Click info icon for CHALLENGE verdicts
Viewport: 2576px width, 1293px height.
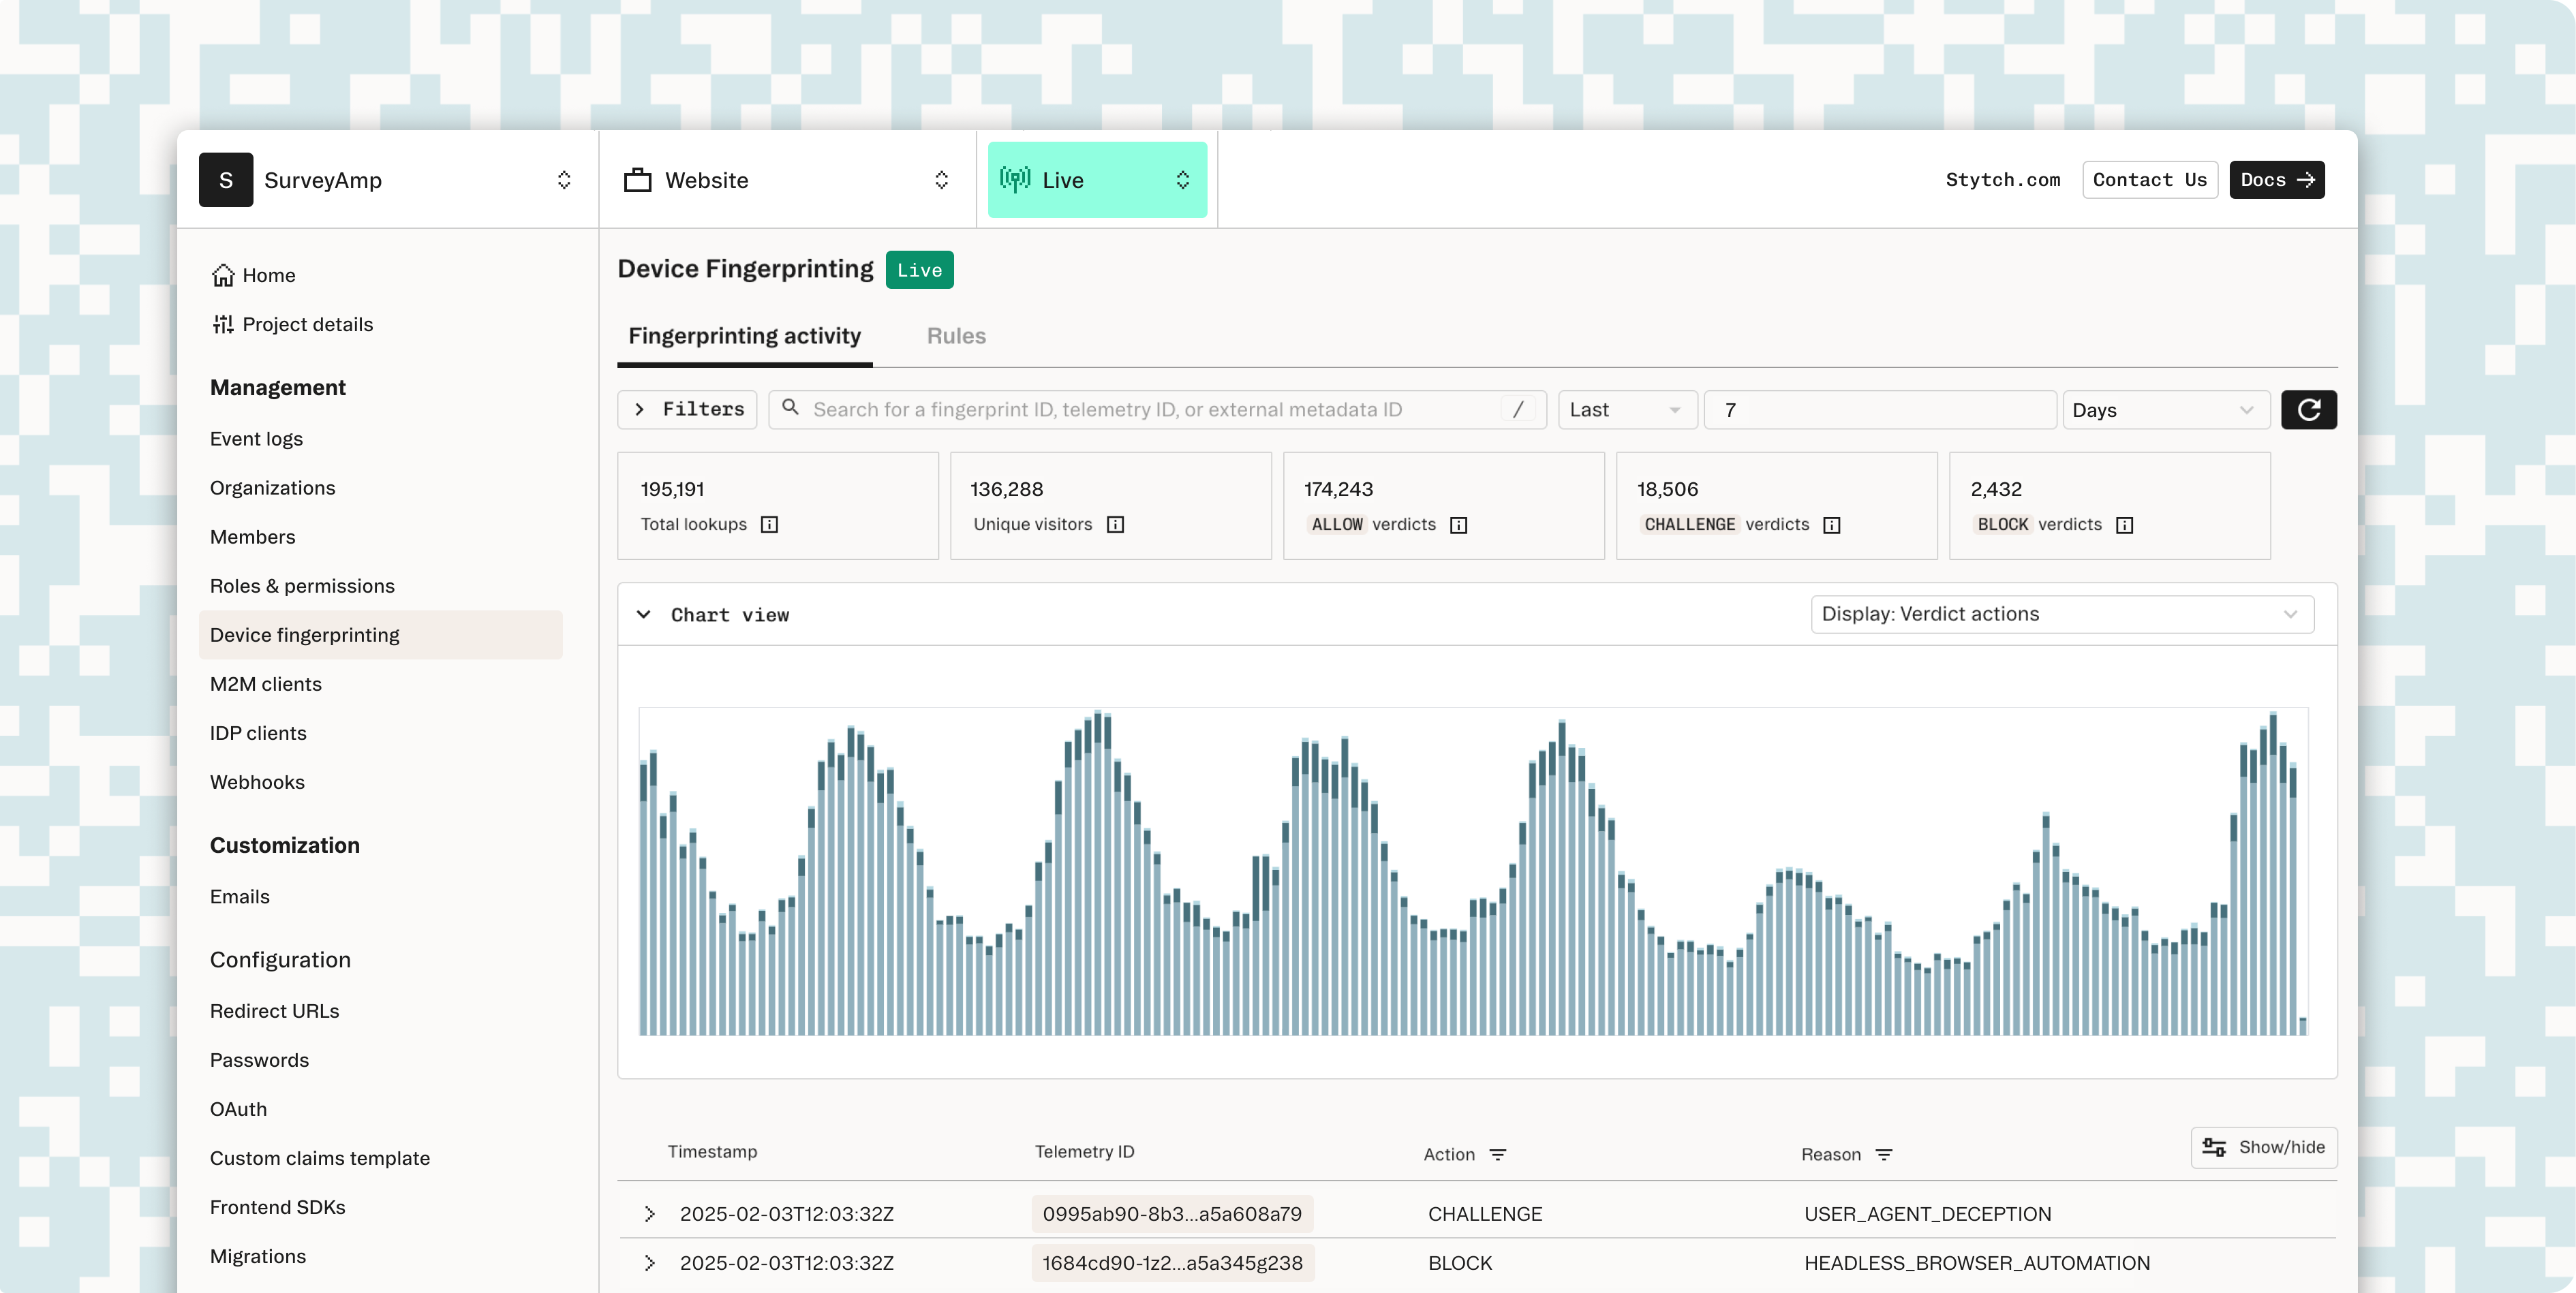[x=1831, y=526]
